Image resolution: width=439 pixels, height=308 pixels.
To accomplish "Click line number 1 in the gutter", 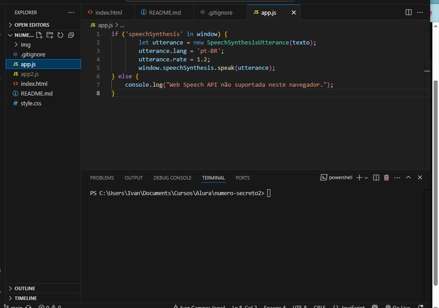I will [x=98, y=34].
